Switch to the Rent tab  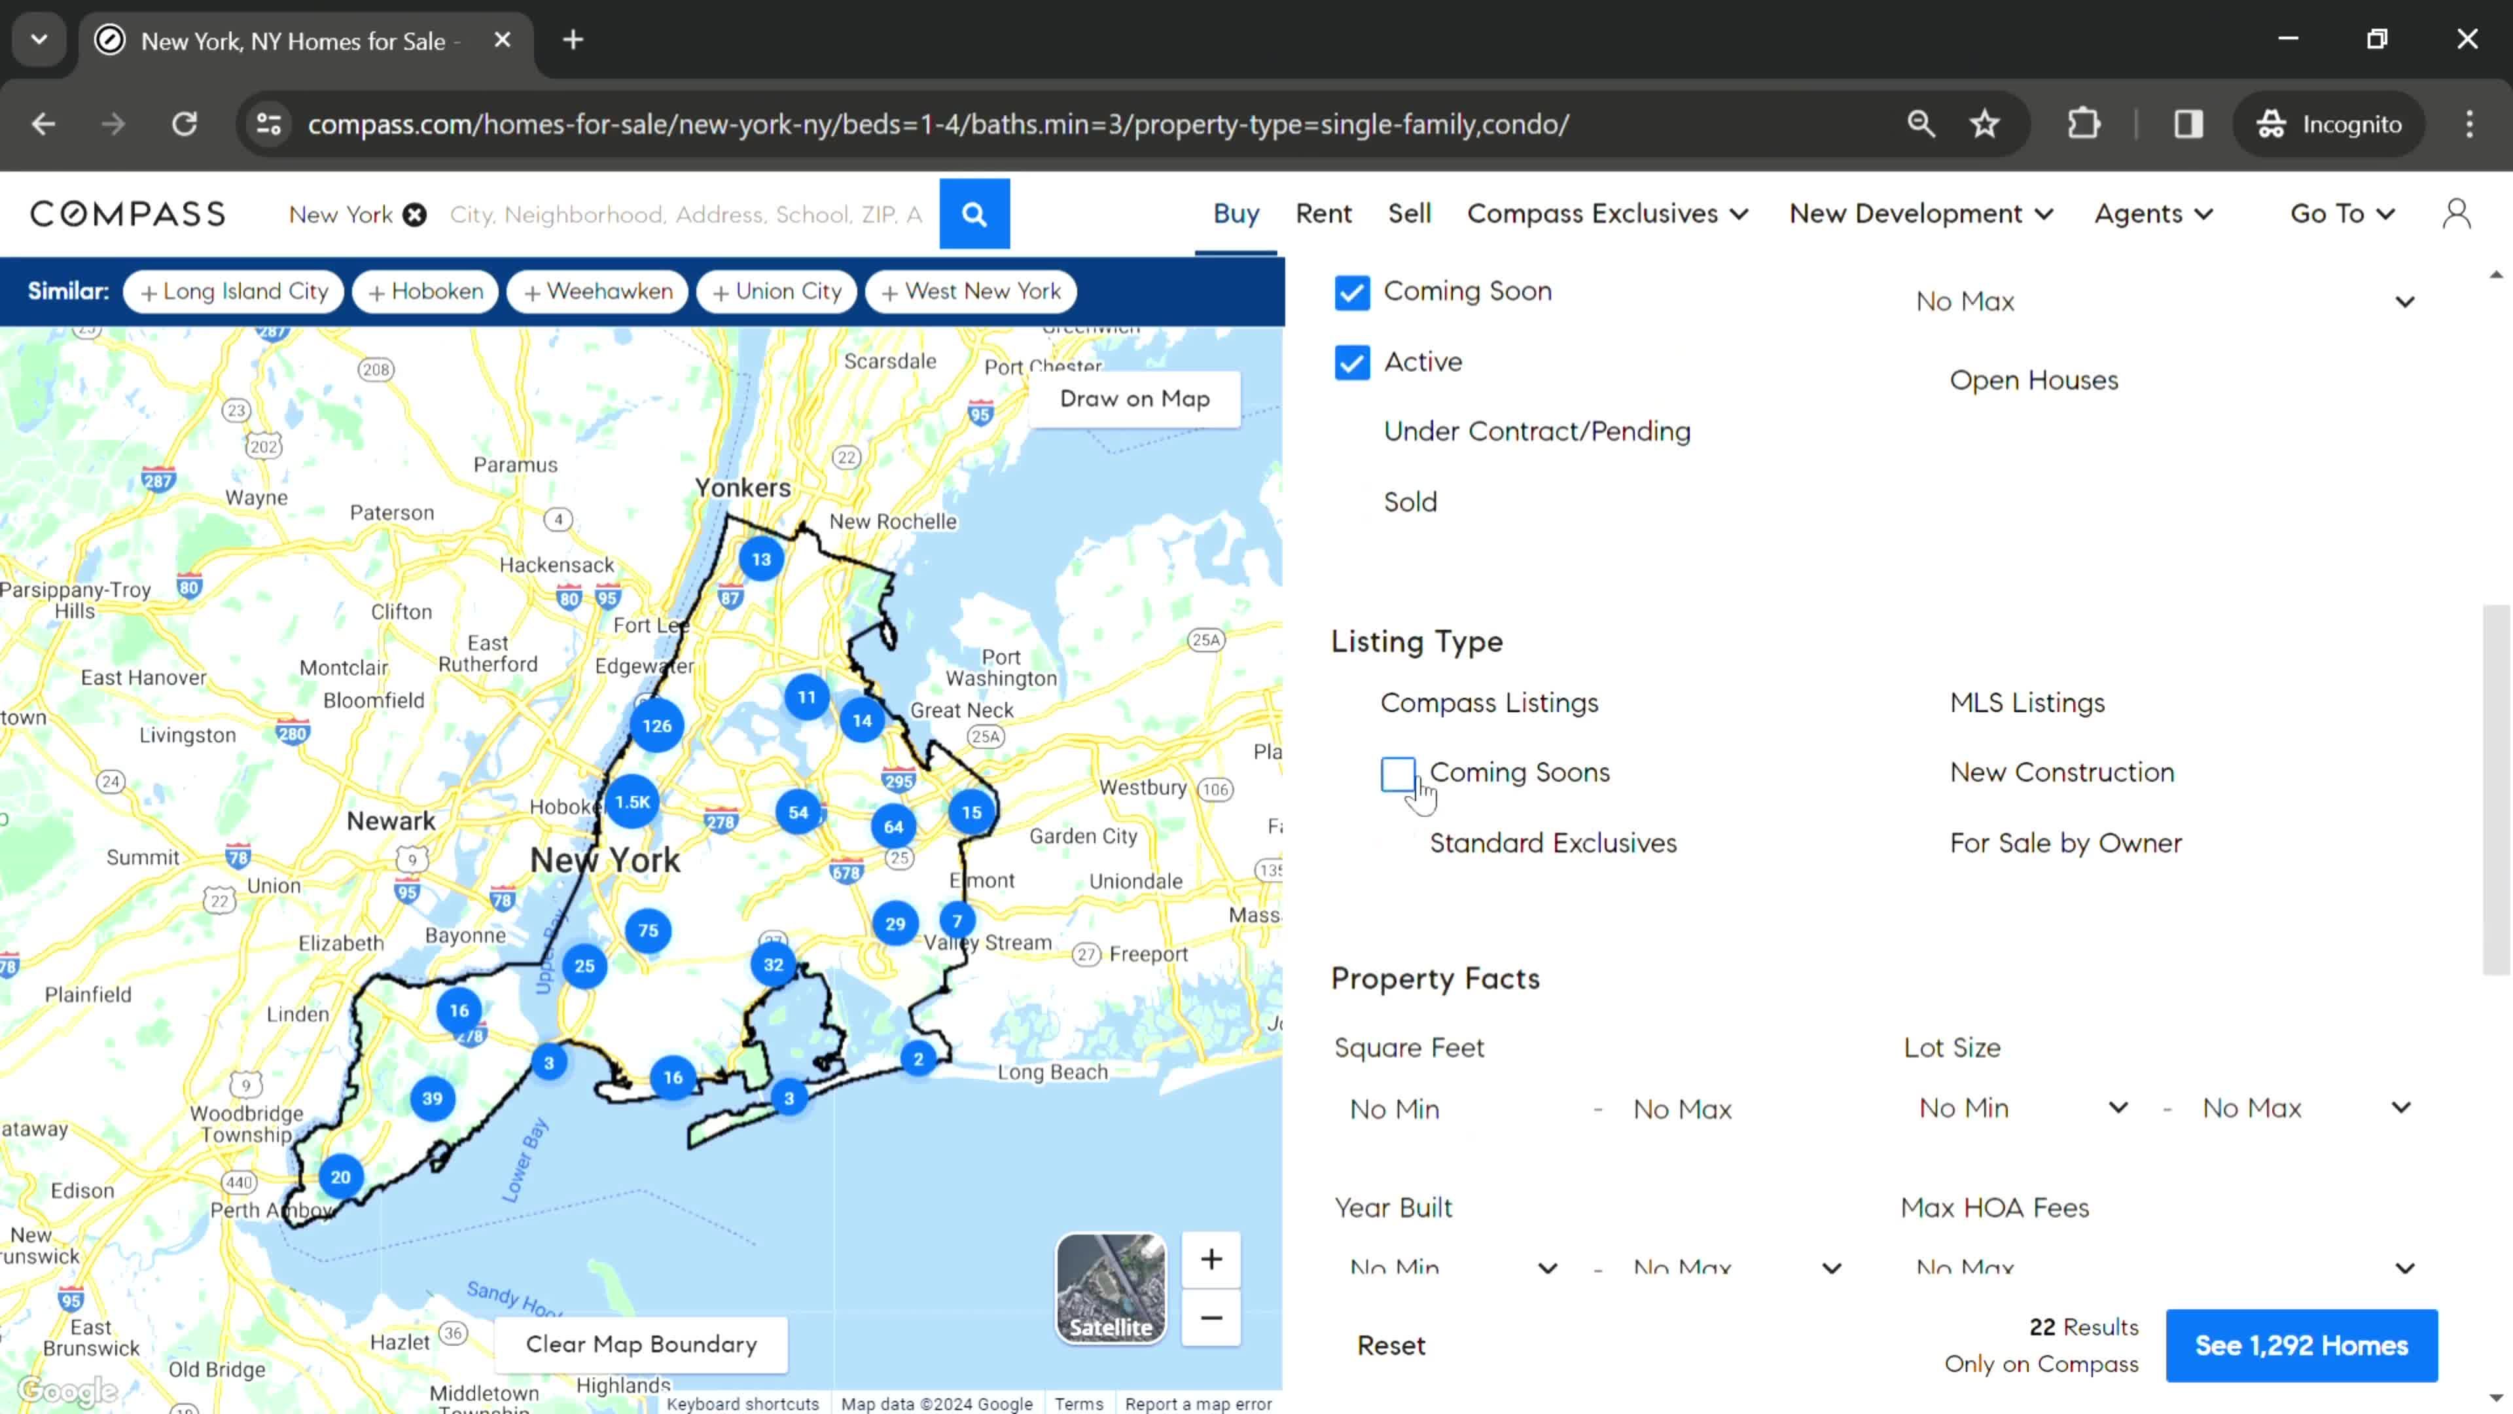pyautogui.click(x=1323, y=213)
